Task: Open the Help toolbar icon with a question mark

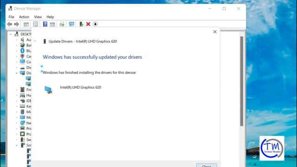Action: 45,24
